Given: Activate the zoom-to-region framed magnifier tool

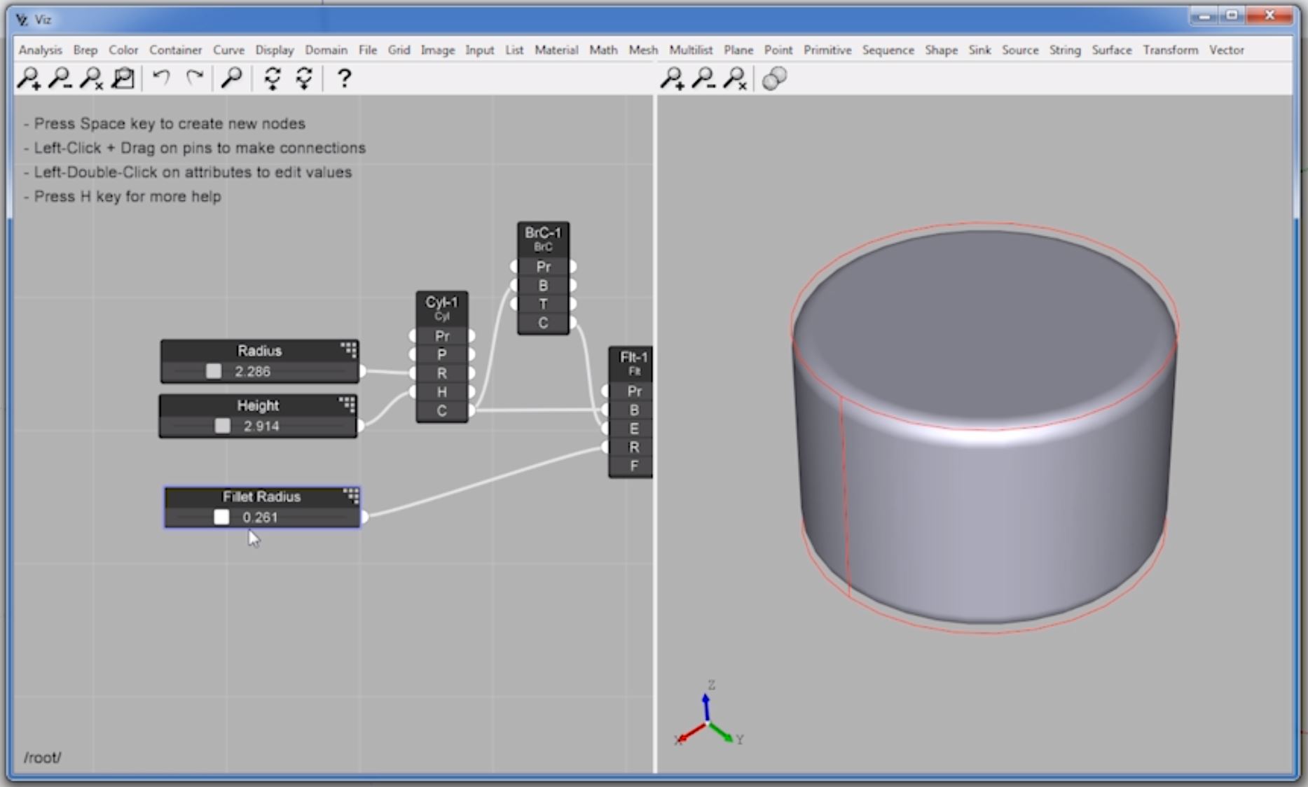Looking at the screenshot, I should [123, 79].
